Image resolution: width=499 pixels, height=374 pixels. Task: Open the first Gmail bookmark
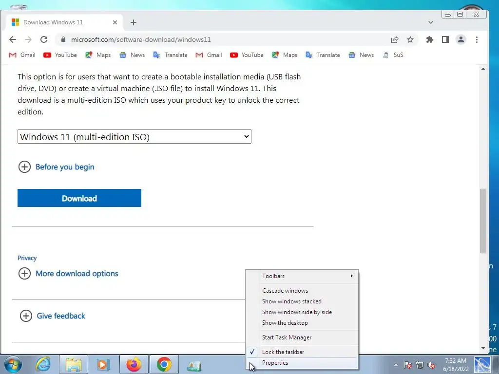tap(22, 55)
